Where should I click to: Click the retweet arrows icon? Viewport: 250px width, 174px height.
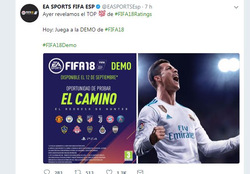click(78, 172)
